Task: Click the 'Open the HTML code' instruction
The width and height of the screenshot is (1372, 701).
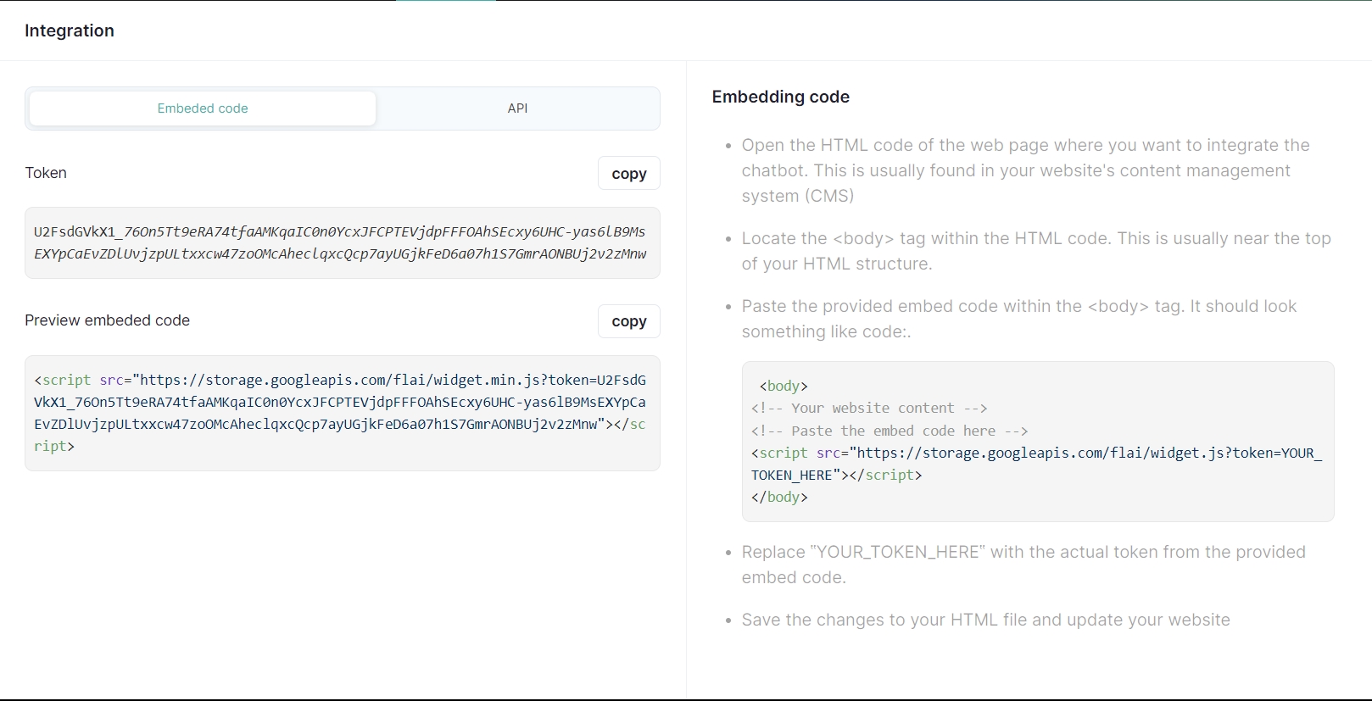Action: tap(1025, 170)
